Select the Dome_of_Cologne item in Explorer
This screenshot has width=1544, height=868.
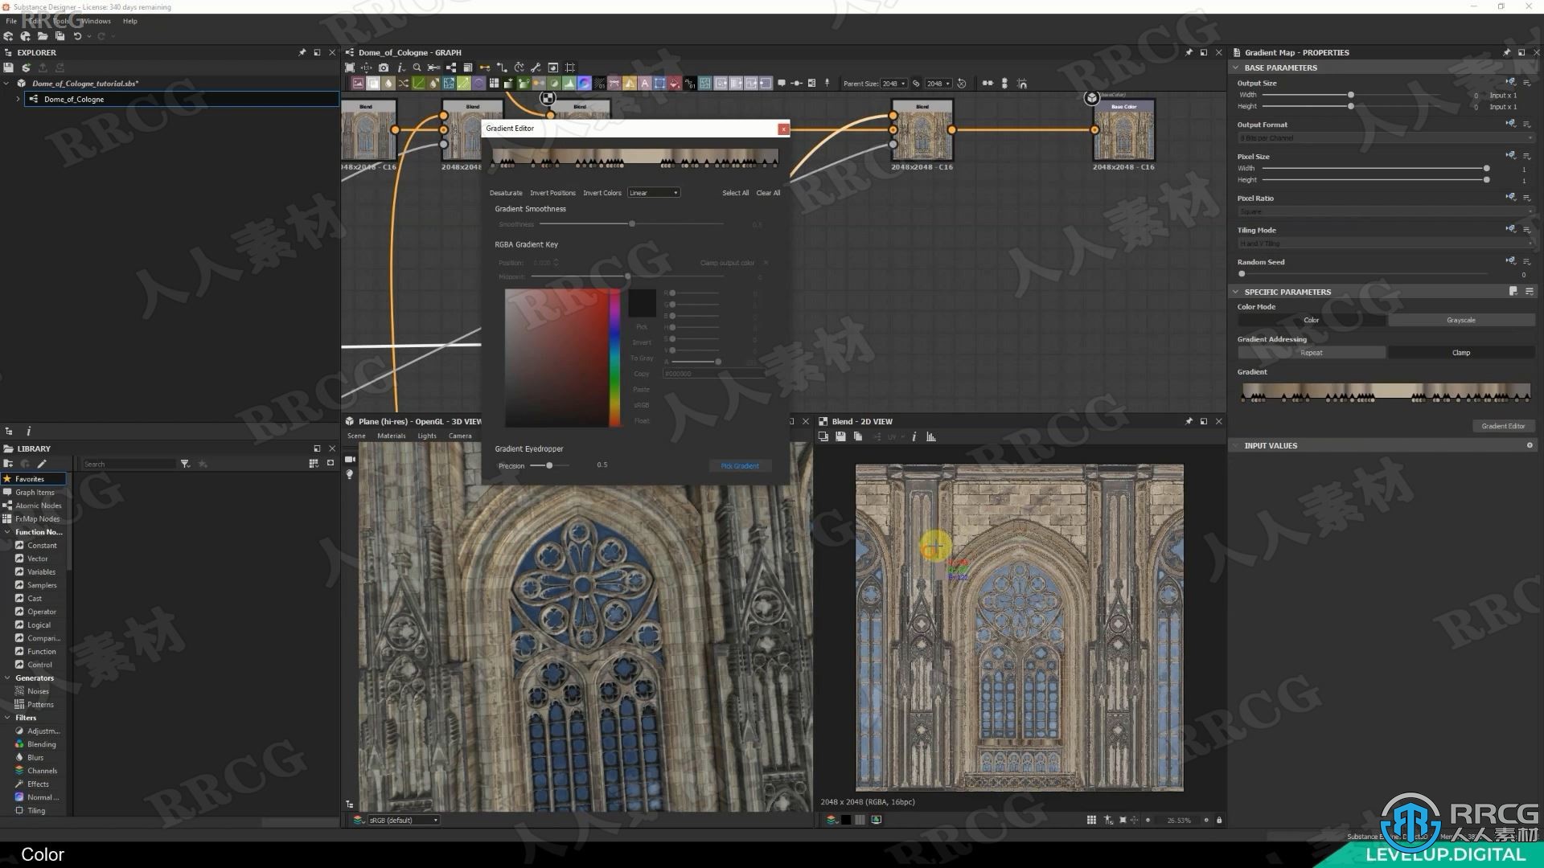(73, 99)
